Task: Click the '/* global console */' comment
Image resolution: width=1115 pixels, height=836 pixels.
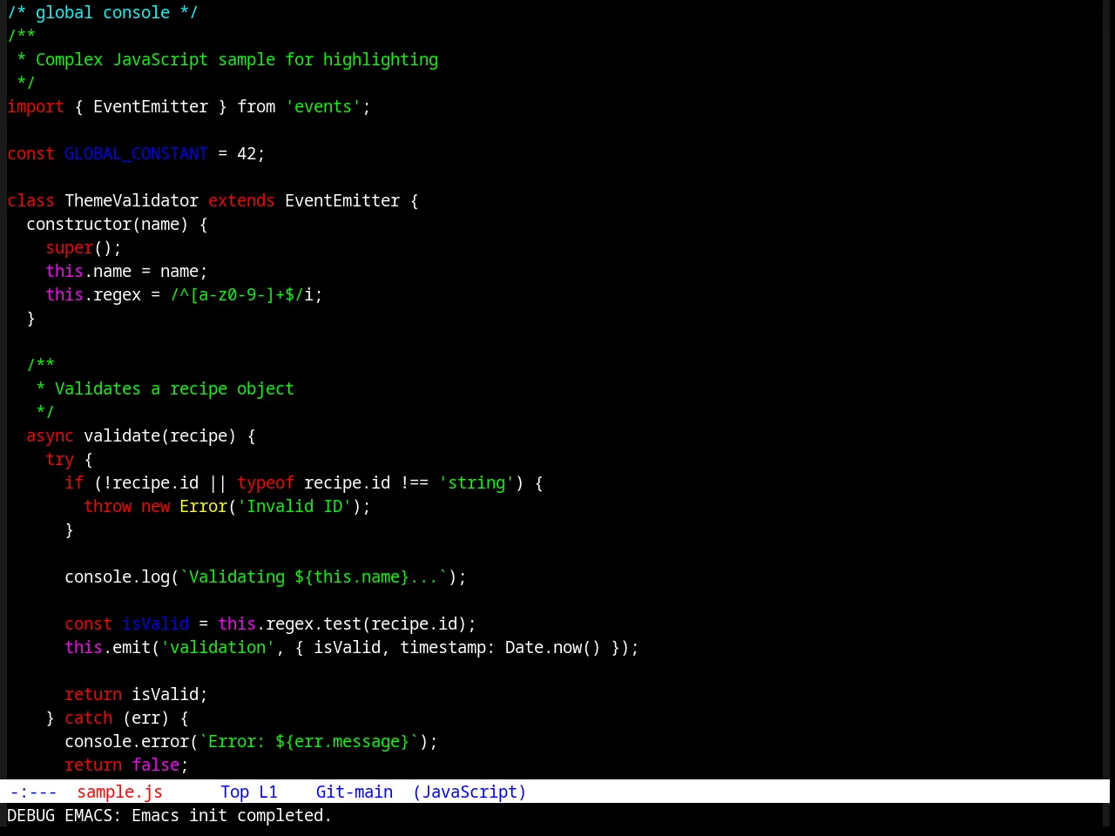Action: click(x=103, y=12)
